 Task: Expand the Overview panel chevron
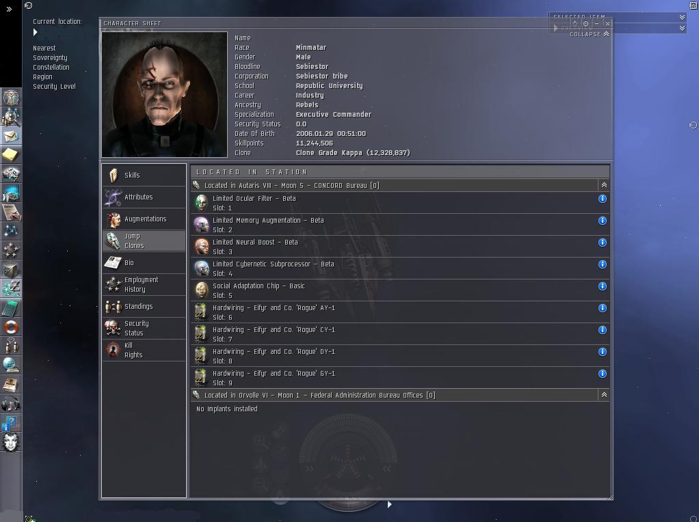pos(682,28)
